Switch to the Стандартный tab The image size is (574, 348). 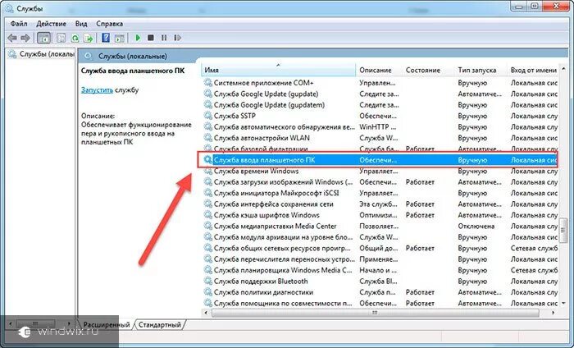(x=160, y=324)
